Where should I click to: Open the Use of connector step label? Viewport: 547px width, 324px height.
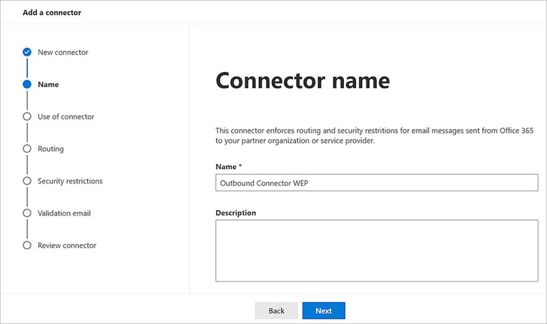click(x=66, y=116)
